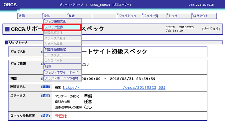Select ステータス変更 menu entry

tap(62, 38)
